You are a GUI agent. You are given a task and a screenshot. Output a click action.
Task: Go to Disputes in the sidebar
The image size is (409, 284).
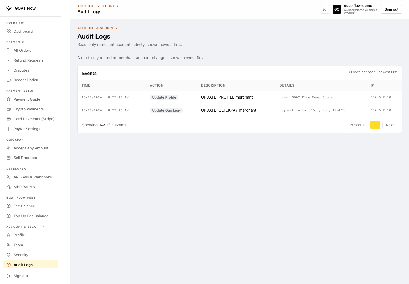point(21,70)
